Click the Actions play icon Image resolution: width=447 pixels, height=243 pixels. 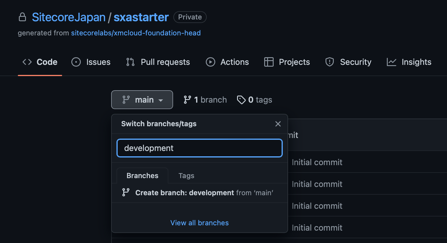tap(211, 62)
